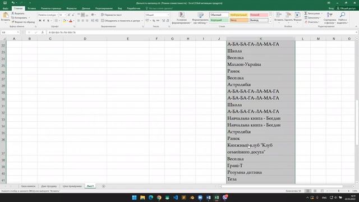Viewport: 359px width, 202px height.
Task: Open Conditional Formatting icon menu
Action: point(182,15)
